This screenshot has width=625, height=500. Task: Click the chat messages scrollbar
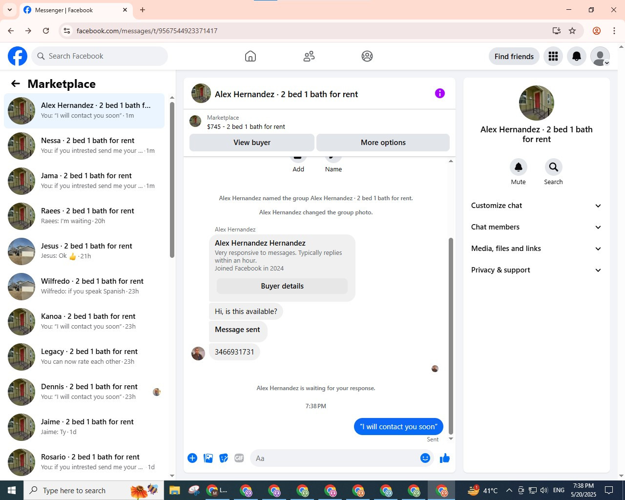click(x=451, y=336)
